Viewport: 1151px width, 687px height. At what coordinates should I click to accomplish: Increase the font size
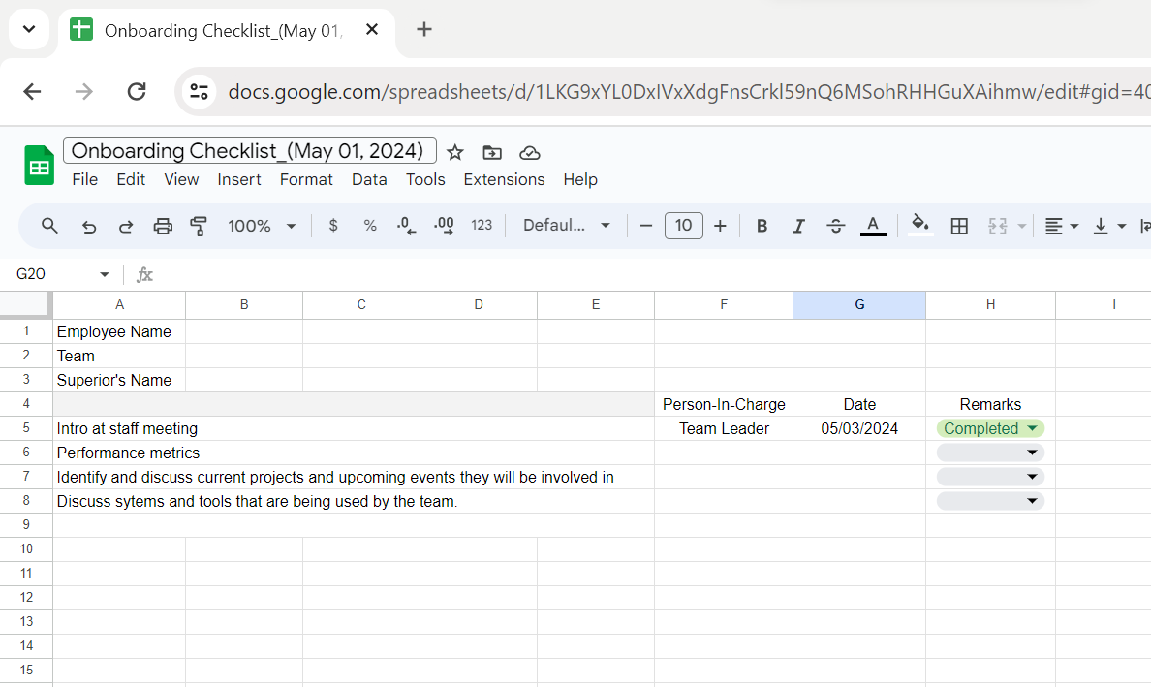click(x=720, y=226)
